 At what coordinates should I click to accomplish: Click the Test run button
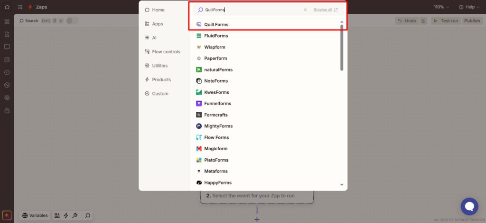(x=445, y=21)
